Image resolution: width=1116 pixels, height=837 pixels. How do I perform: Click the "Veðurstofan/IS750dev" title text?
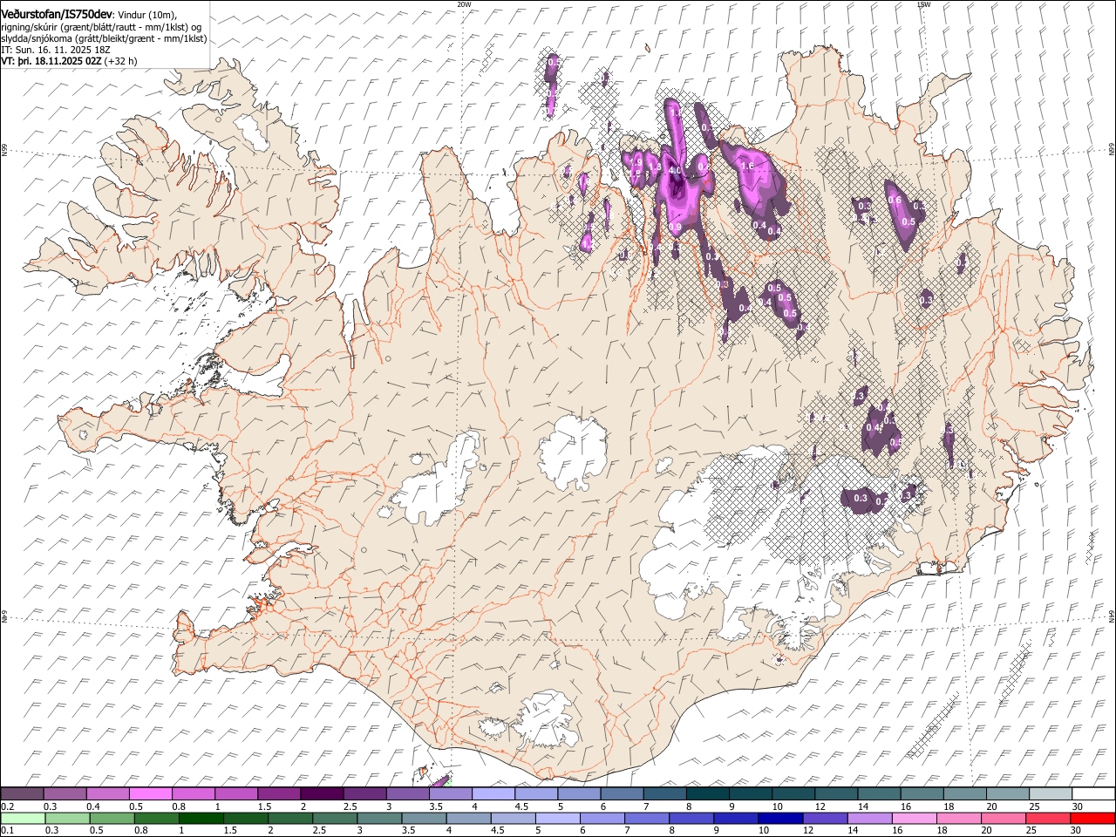pos(57,14)
